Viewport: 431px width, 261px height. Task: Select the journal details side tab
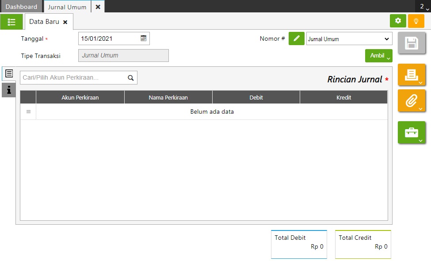[9, 74]
